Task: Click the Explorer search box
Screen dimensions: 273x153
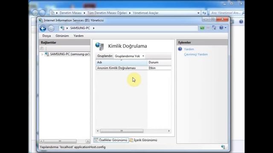Action: (x=227, y=13)
